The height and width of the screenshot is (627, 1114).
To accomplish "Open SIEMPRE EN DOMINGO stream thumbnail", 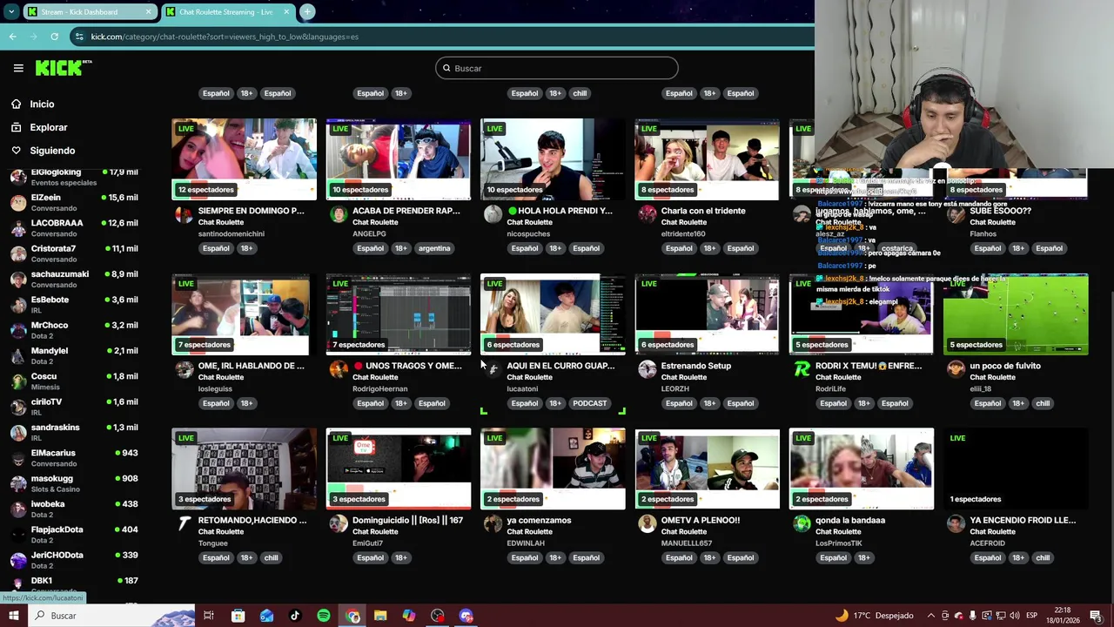I will click(245, 159).
